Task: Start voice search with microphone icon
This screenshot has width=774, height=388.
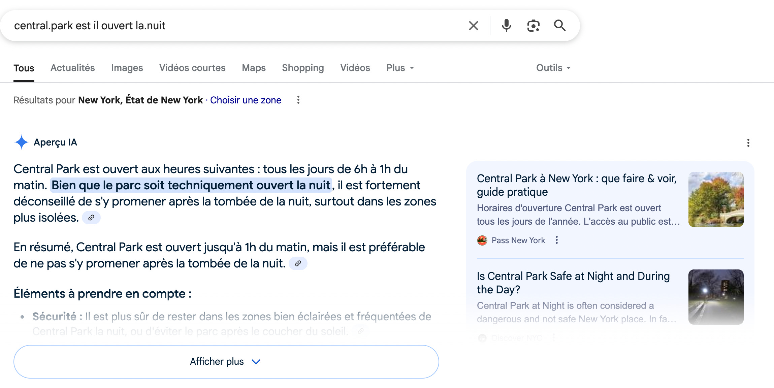Action: 506,26
